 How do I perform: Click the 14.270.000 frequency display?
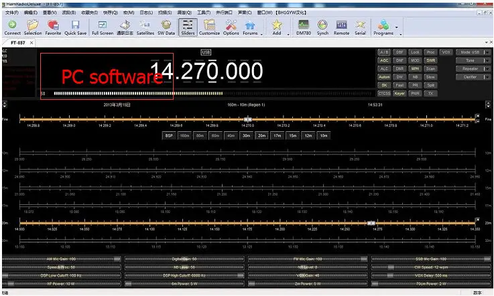206,71
